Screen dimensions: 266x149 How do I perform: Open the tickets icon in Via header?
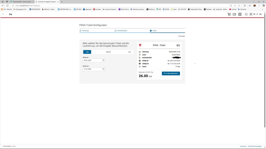[234, 14]
